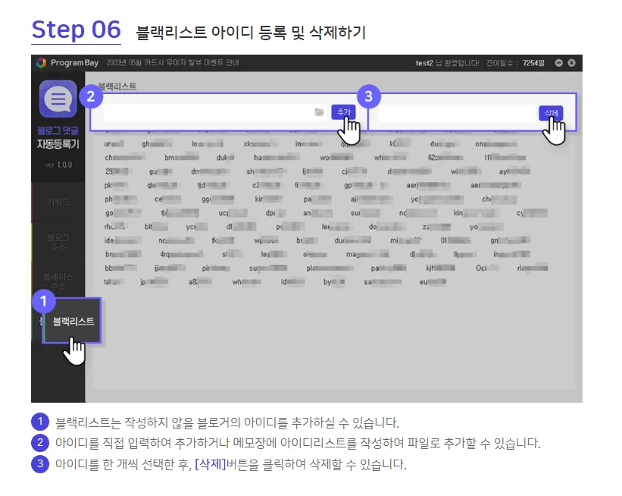Select blacklist entry starting with 'jp'

pyautogui.click(x=155, y=282)
